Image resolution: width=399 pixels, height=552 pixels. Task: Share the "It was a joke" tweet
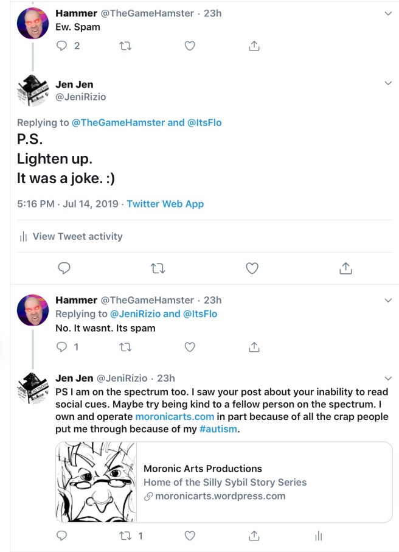coord(345,268)
